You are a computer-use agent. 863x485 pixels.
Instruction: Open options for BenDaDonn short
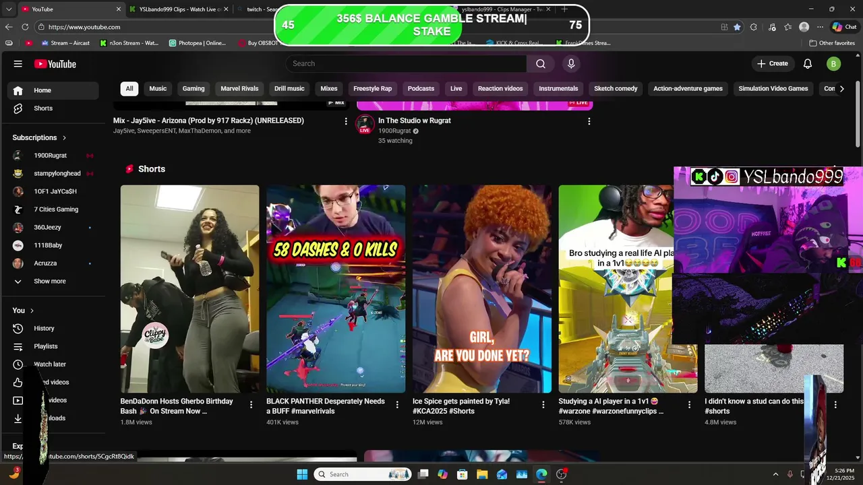pyautogui.click(x=251, y=405)
